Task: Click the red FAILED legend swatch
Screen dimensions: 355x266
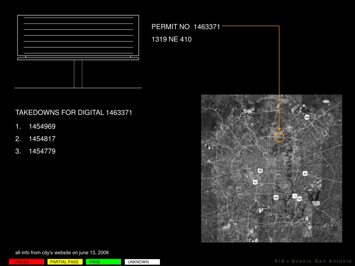Action: pyautogui.click(x=27, y=262)
